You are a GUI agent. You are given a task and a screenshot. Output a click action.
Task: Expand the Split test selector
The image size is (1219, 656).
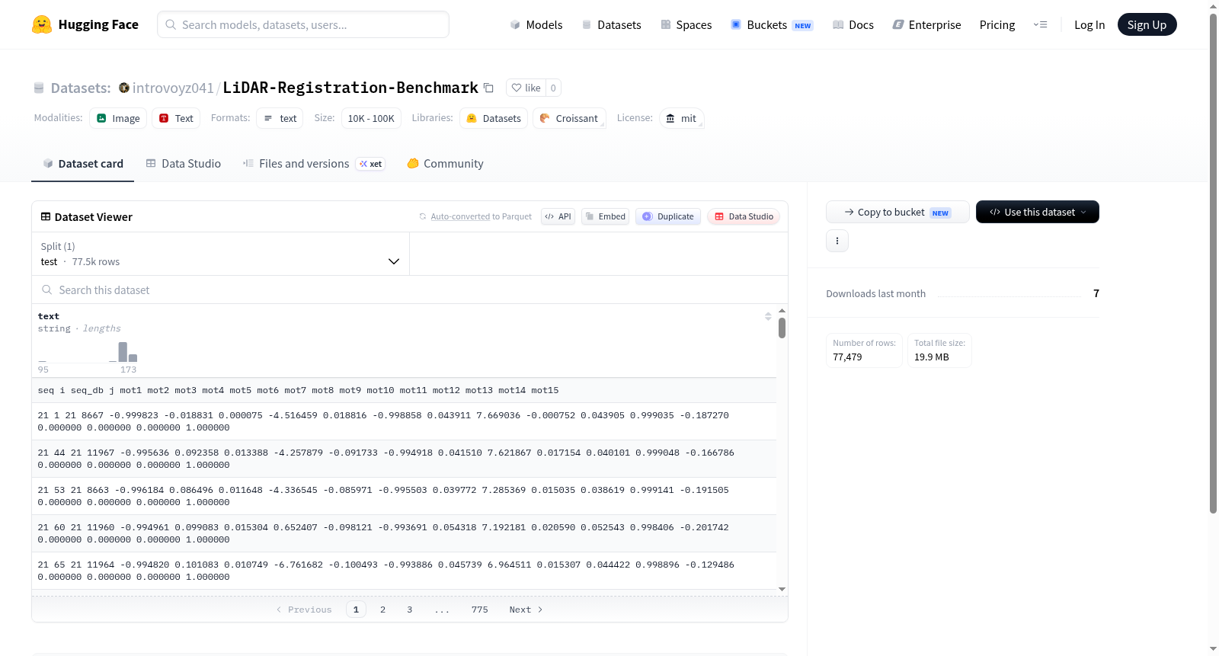point(220,254)
